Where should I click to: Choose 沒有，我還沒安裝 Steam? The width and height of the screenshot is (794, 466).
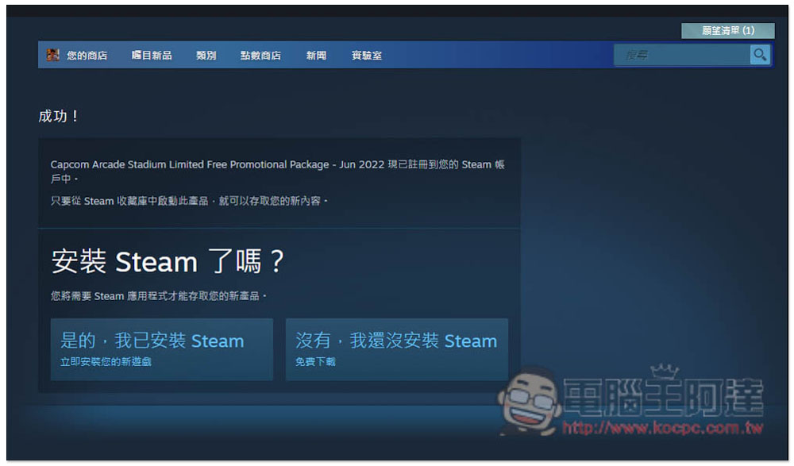[x=396, y=349]
